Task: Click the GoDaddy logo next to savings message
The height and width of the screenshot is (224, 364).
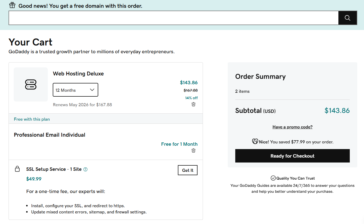Action: pos(254,141)
